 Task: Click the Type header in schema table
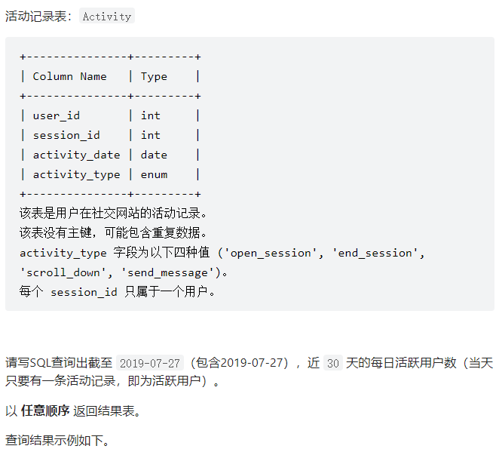click(154, 77)
